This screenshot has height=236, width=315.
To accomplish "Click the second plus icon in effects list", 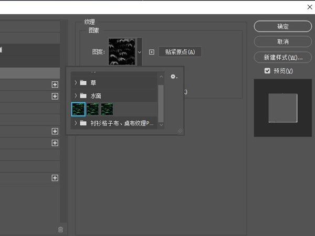I will [55, 96].
